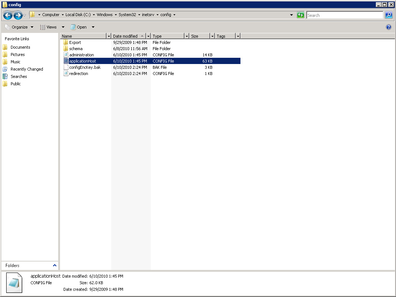Click the Public folder icon
This screenshot has width=396, height=297.
point(5,84)
